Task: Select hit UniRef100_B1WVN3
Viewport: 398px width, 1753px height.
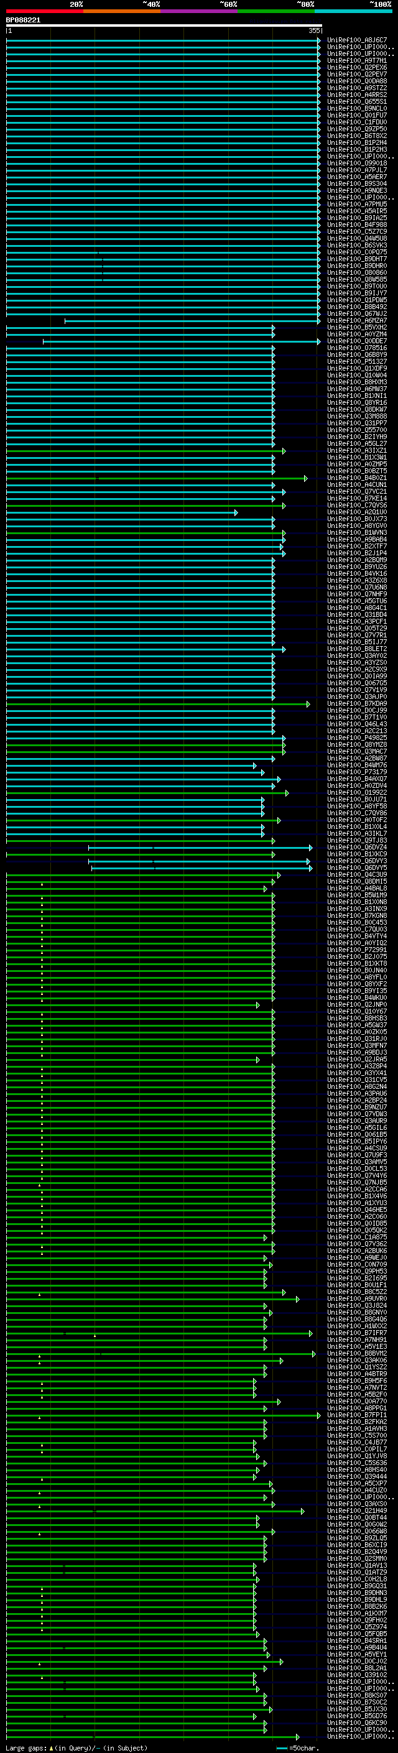Action: [x=357, y=532]
